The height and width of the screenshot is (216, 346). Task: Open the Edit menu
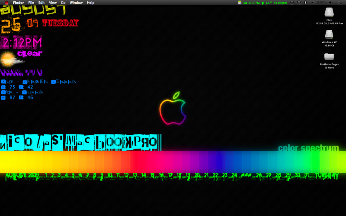click(42, 3)
